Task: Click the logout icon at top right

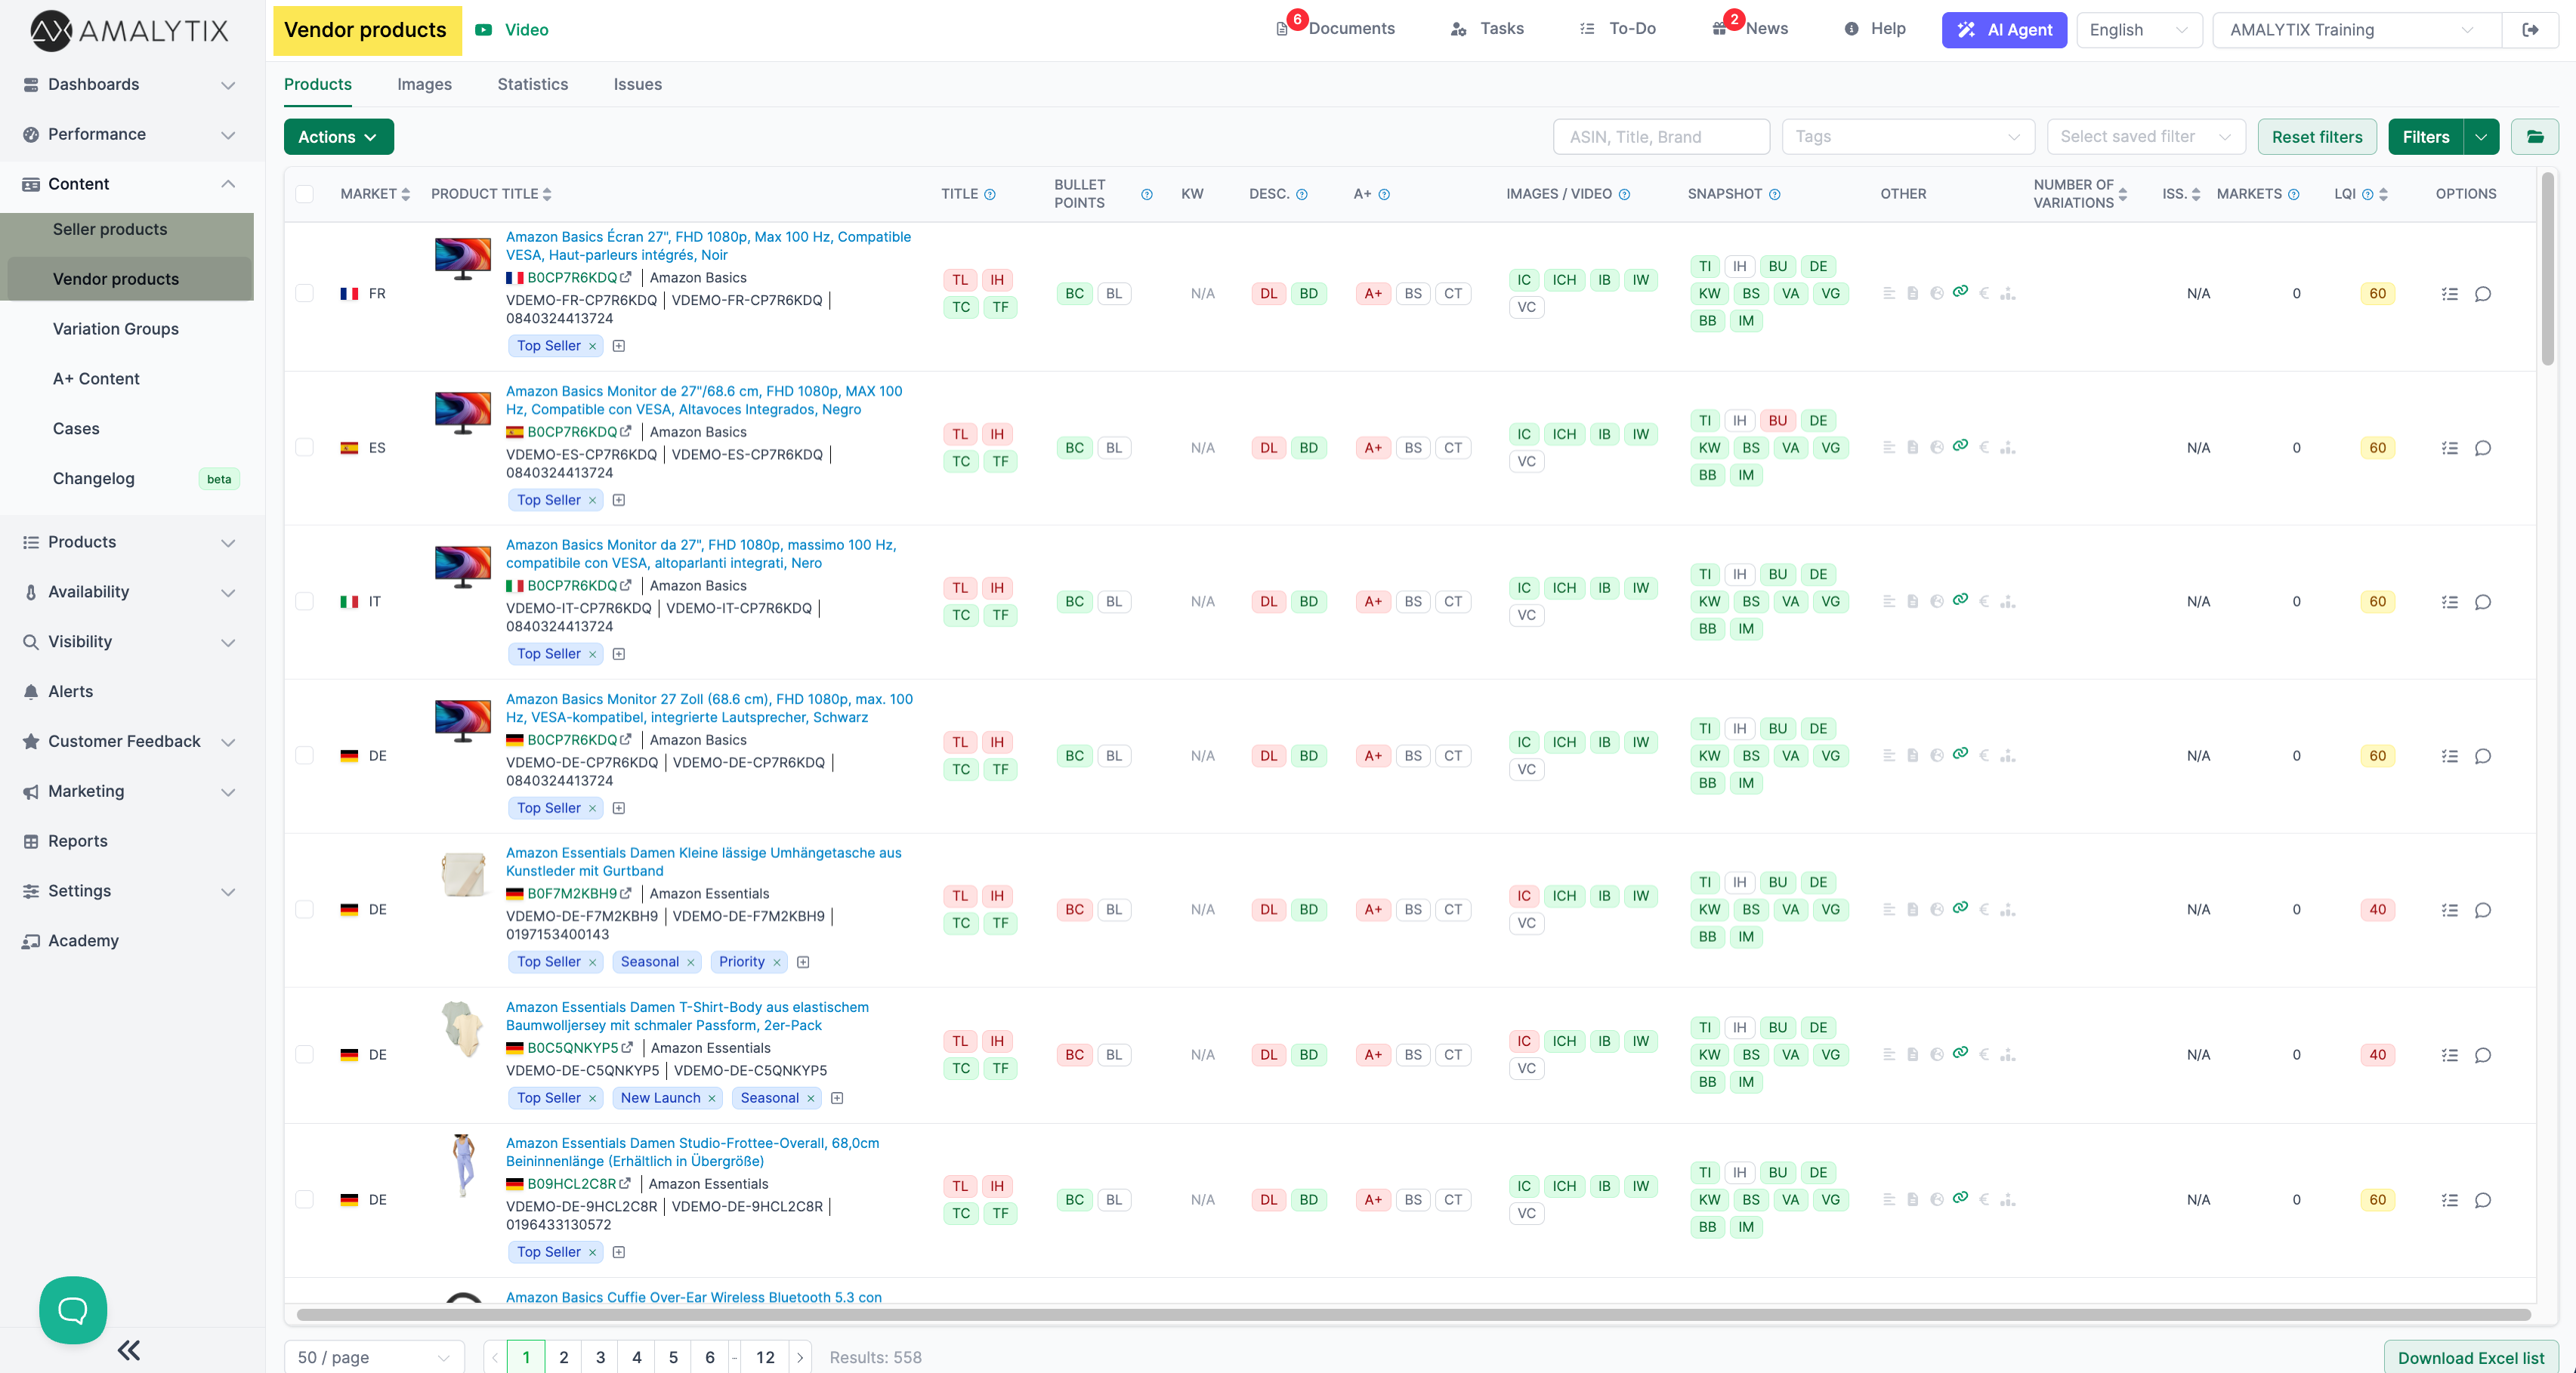Action: 2530,30
